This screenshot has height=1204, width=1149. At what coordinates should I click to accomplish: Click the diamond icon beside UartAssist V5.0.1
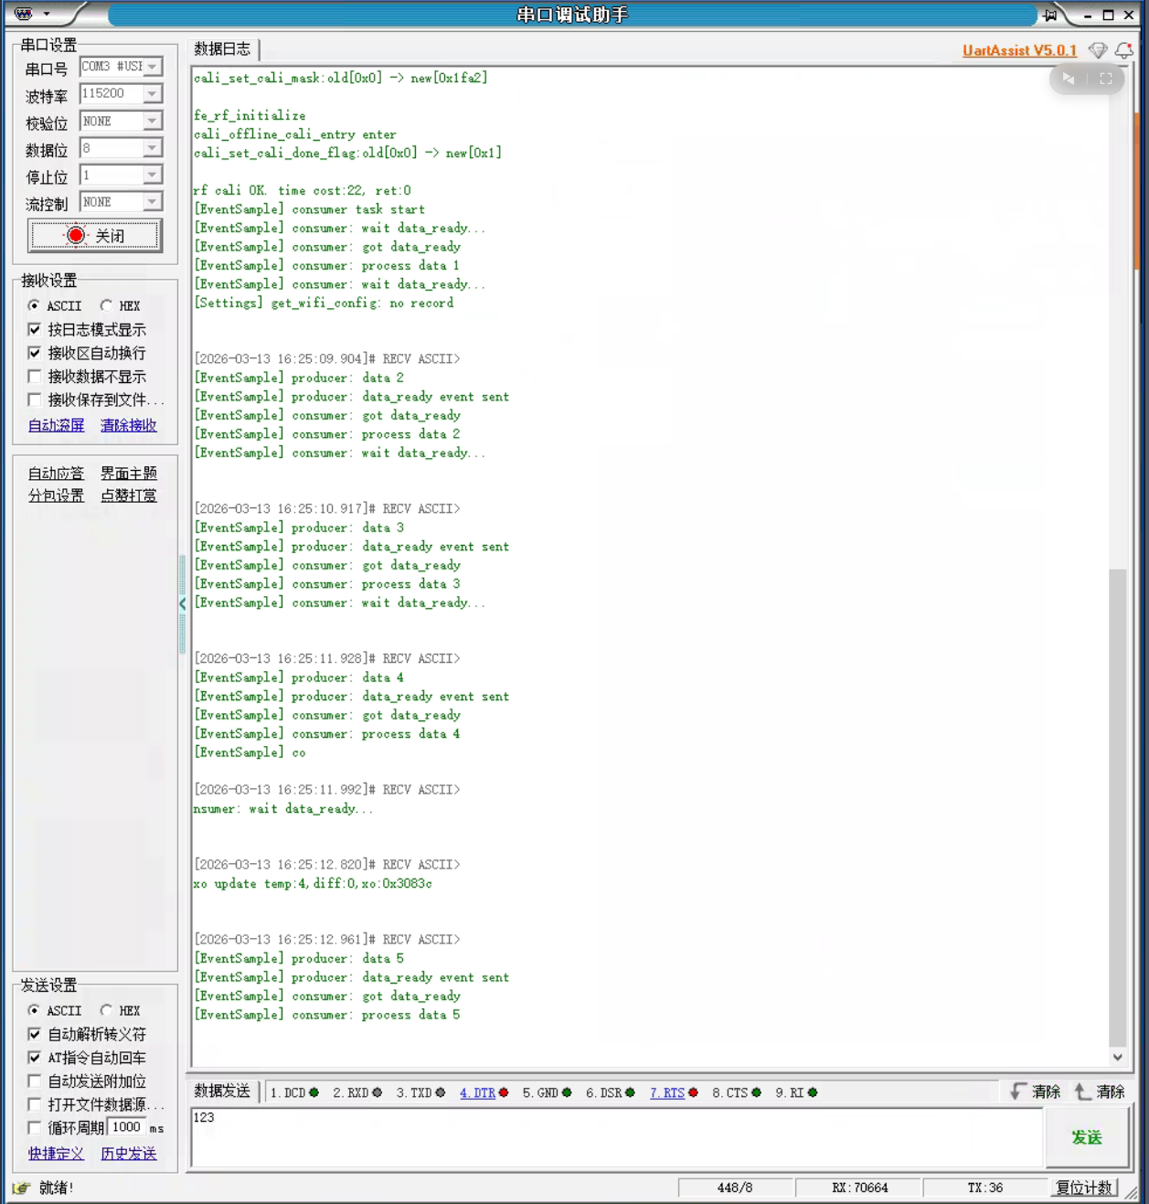(x=1099, y=50)
